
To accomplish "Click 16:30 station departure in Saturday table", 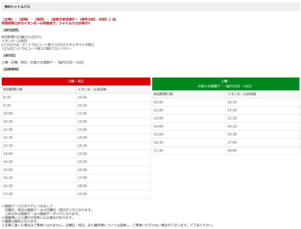I will [158, 142].
